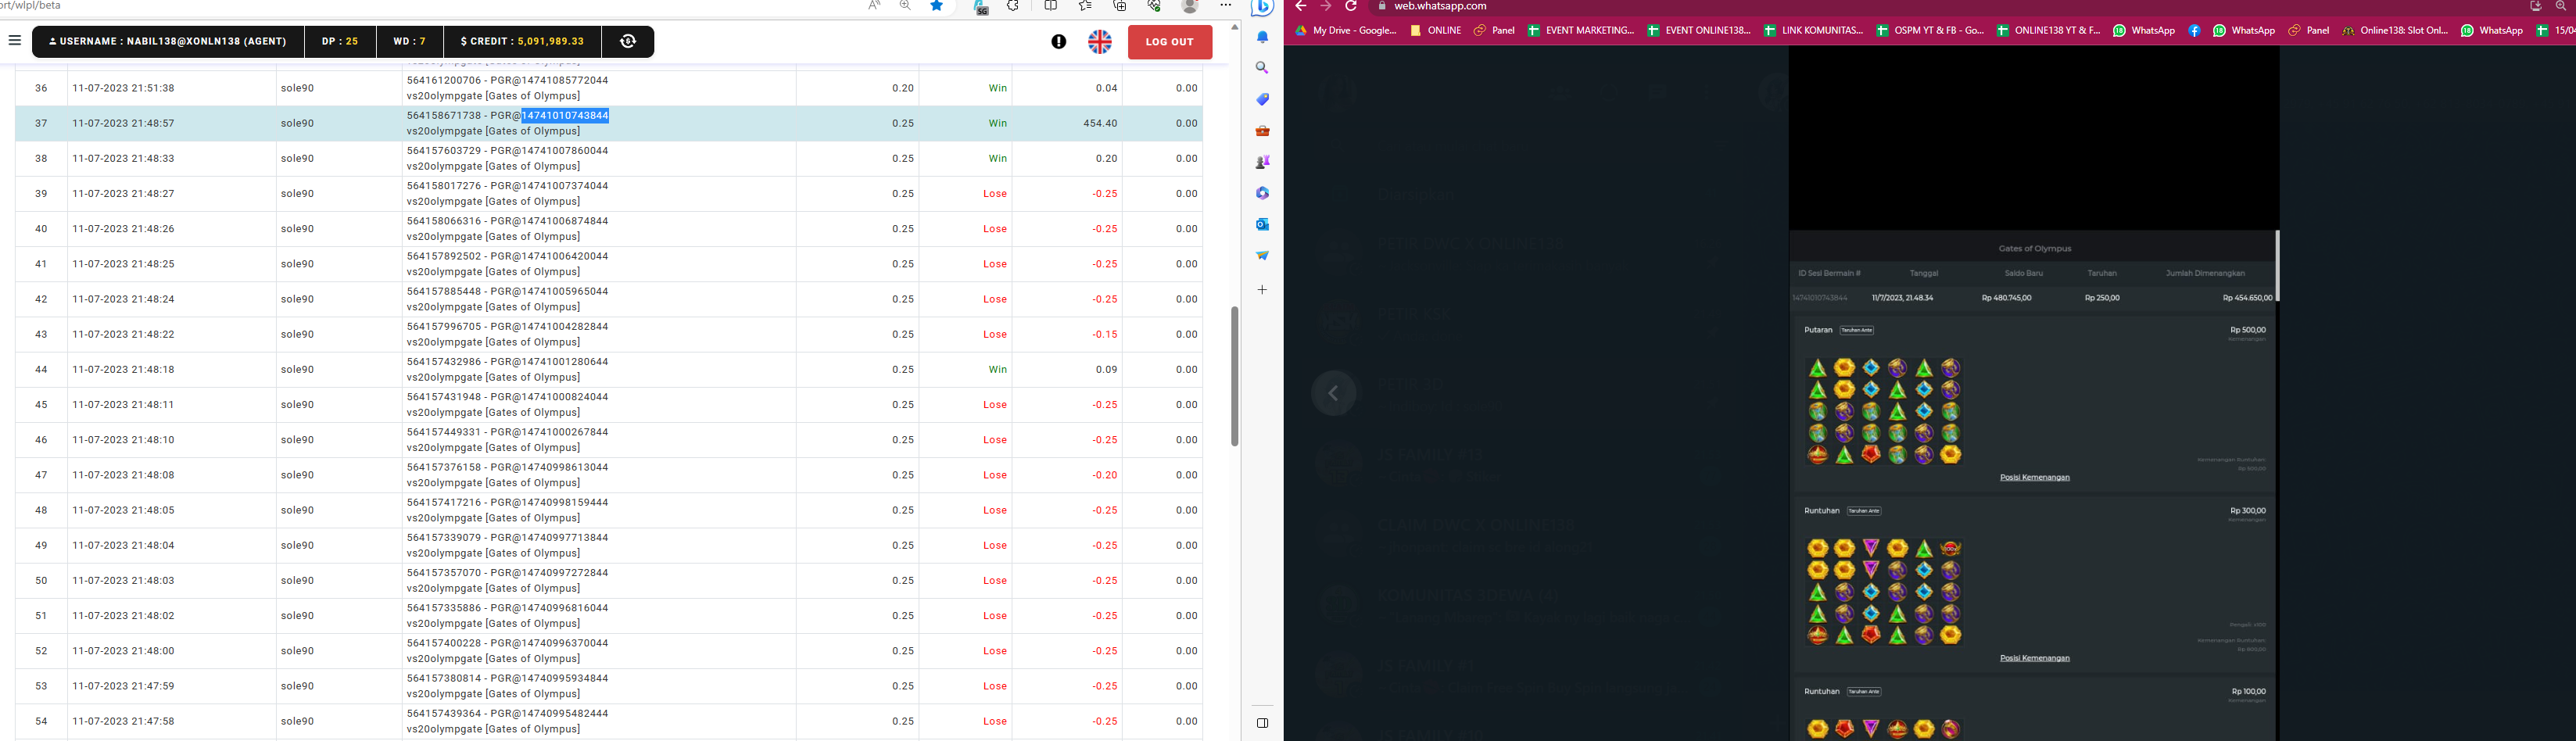Open Edge Collections icon
The image size is (2576, 741).
tap(1120, 6)
